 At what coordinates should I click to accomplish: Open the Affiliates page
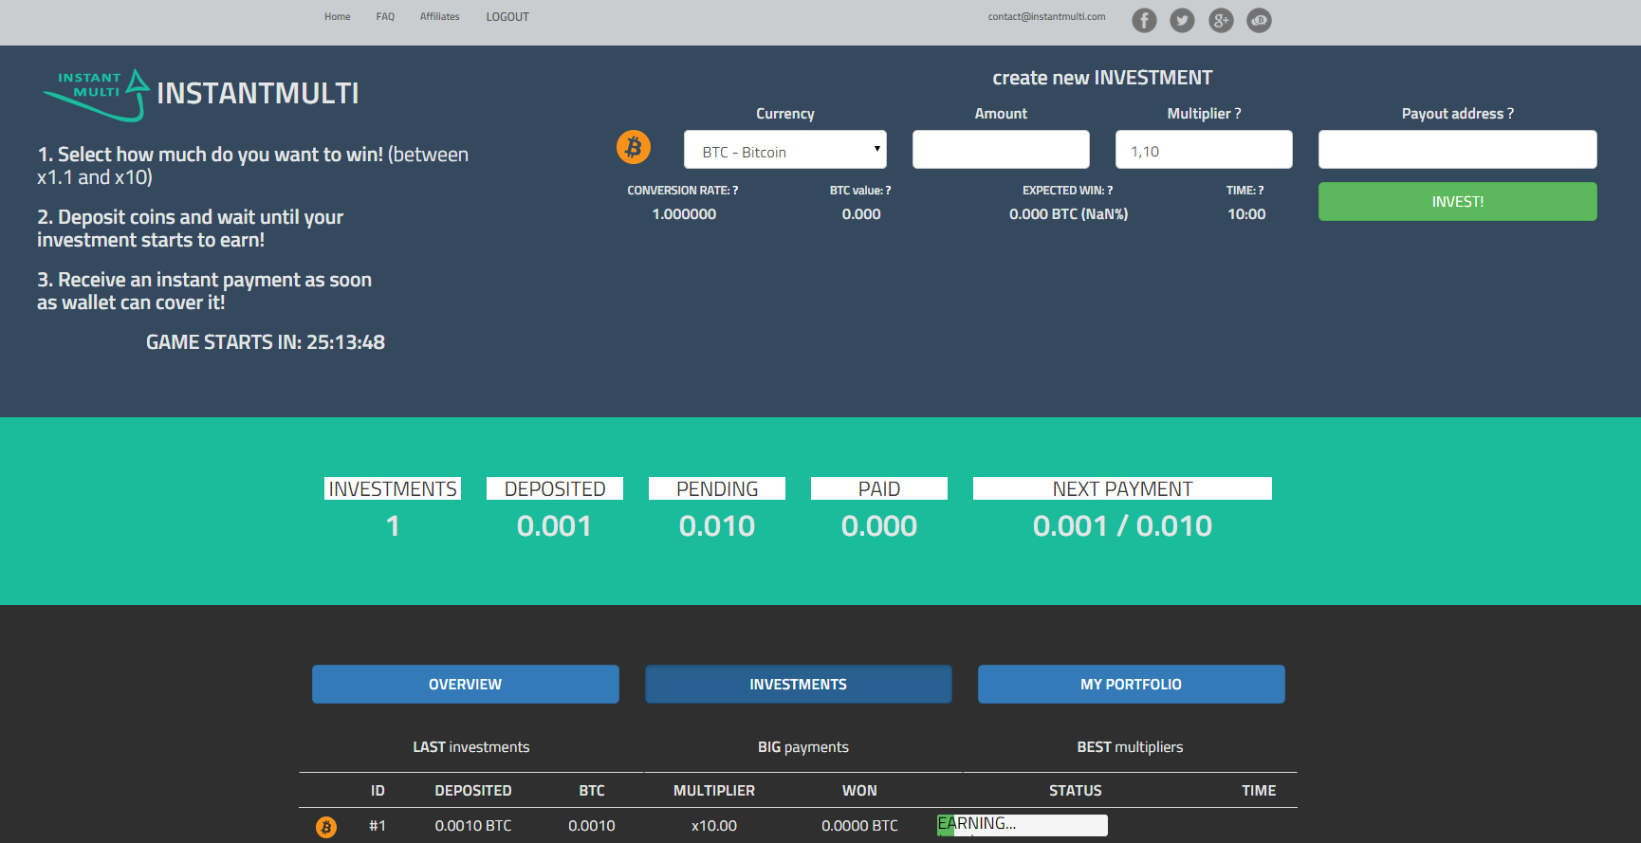tap(440, 17)
